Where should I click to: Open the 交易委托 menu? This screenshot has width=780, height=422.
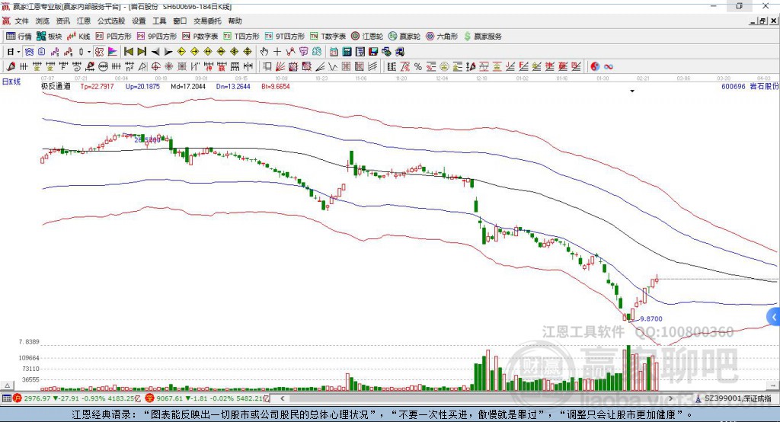(x=207, y=21)
